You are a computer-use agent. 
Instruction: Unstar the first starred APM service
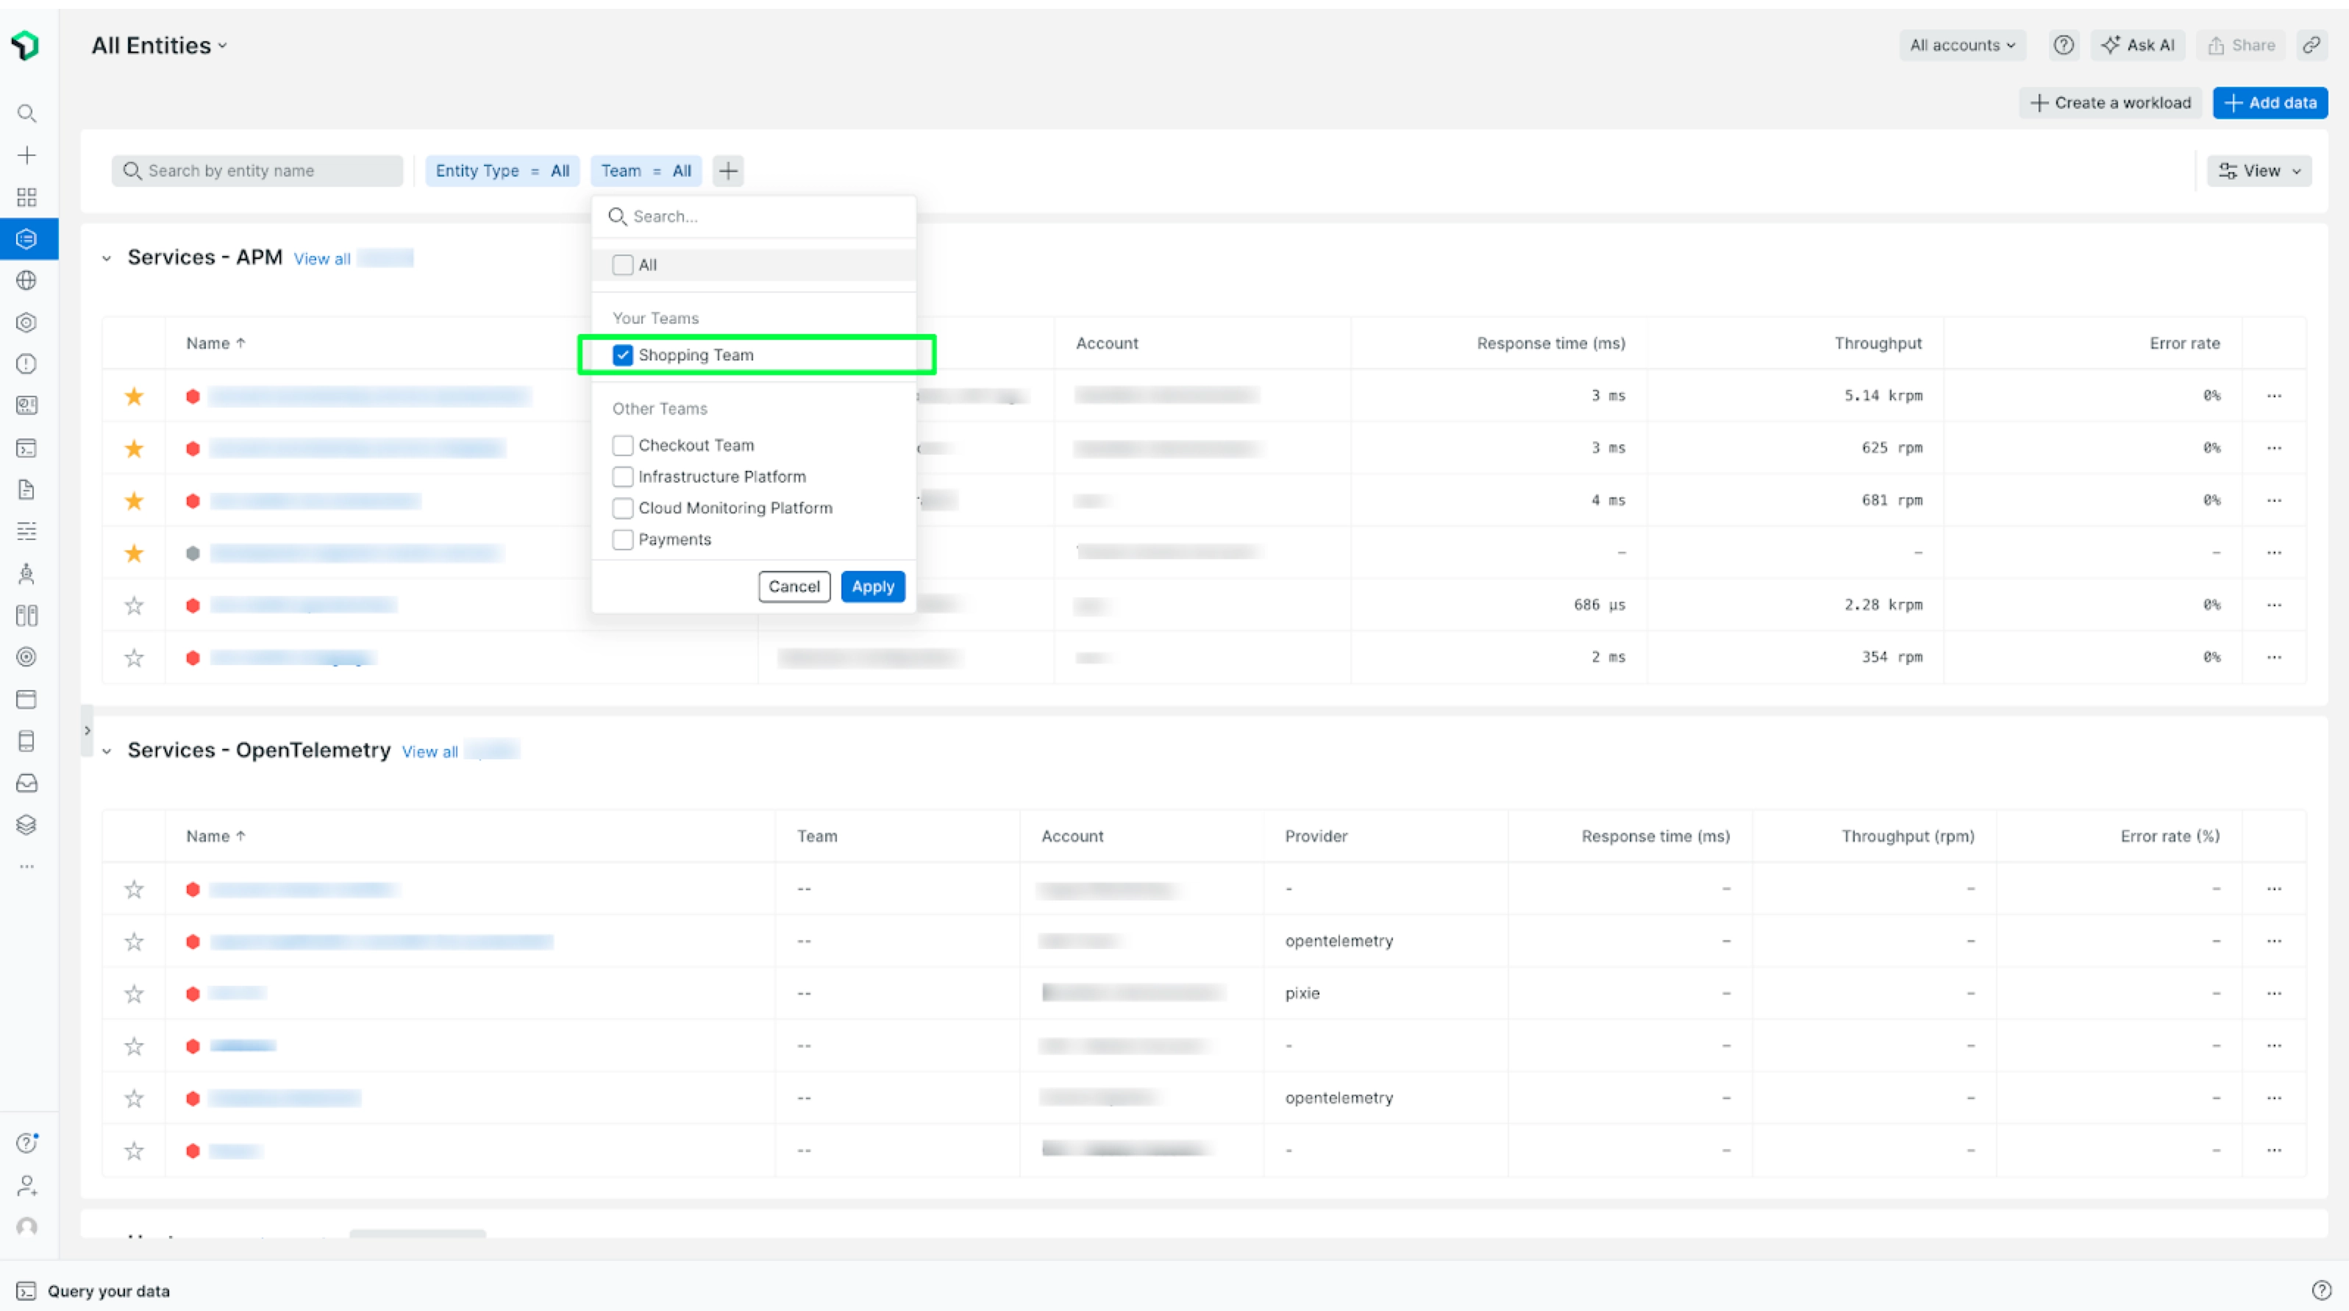point(134,396)
